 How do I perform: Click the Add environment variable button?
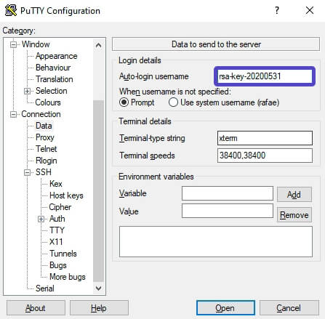pyautogui.click(x=294, y=194)
